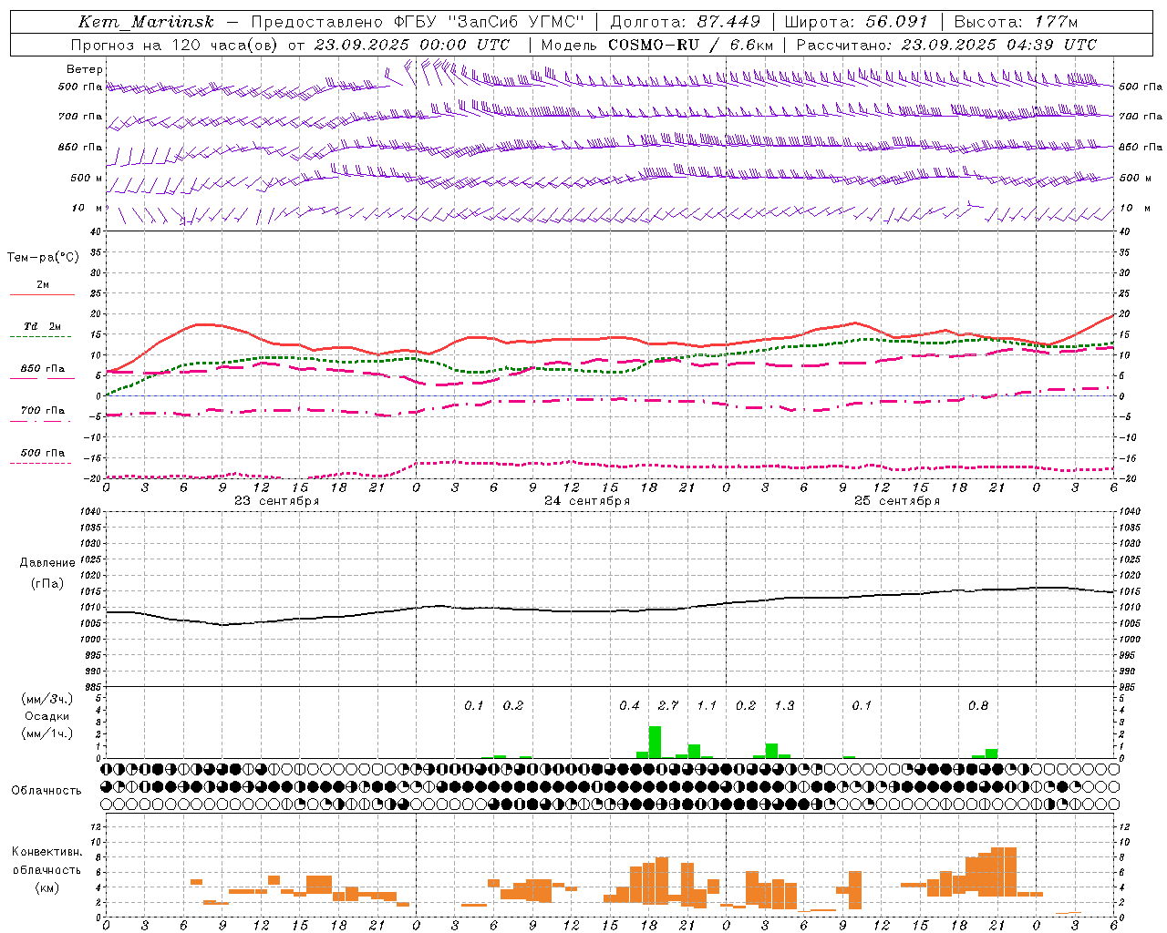Click the '1.1' precipitation value
This screenshot has height=933, width=1167.
click(x=707, y=705)
